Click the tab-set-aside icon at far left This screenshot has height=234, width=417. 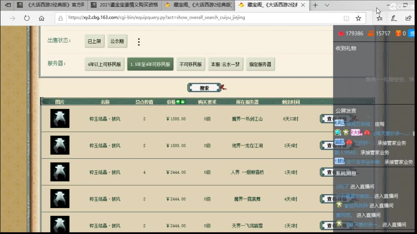(x=8, y=5)
